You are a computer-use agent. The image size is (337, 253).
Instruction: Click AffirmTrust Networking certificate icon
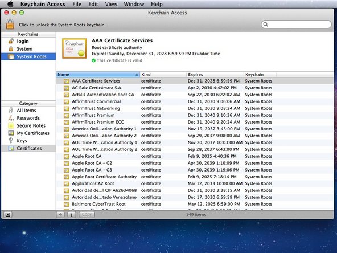(67, 108)
